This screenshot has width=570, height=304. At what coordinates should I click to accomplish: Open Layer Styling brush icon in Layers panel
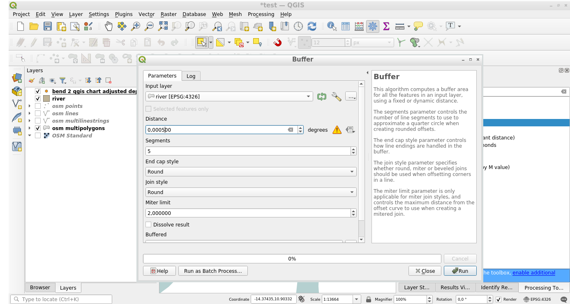pyautogui.click(x=32, y=80)
